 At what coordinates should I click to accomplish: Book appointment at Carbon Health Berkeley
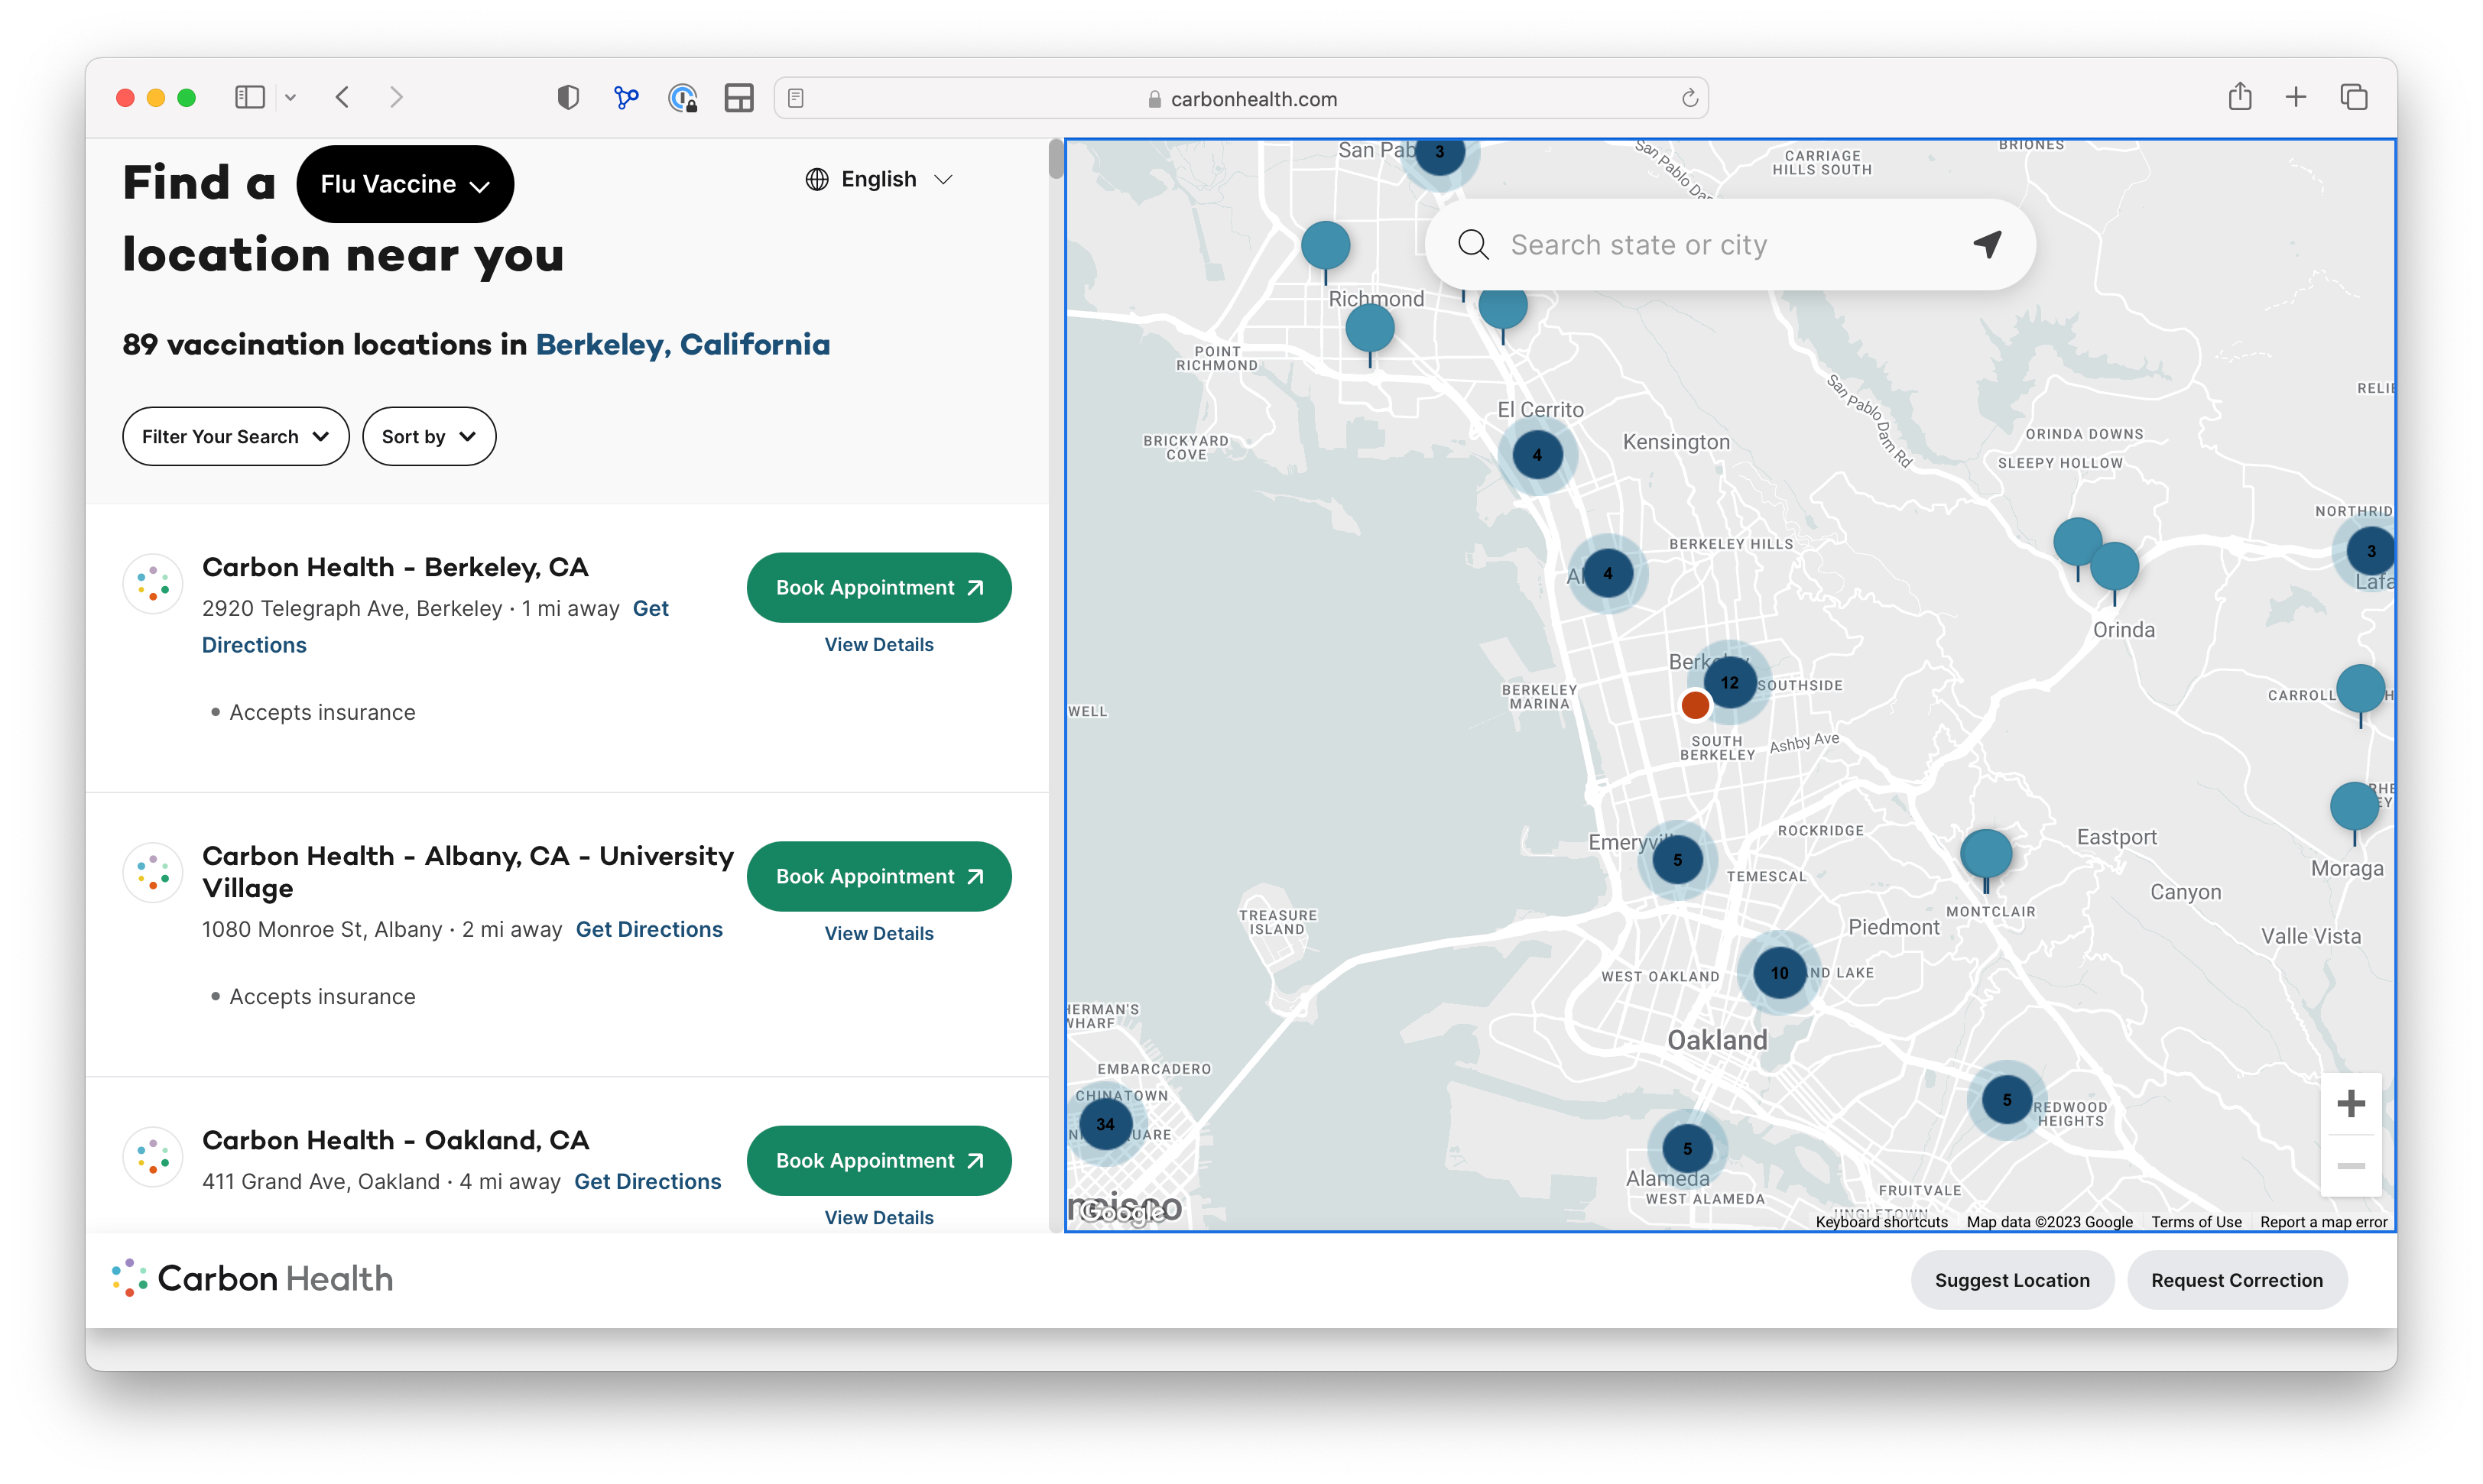click(878, 587)
